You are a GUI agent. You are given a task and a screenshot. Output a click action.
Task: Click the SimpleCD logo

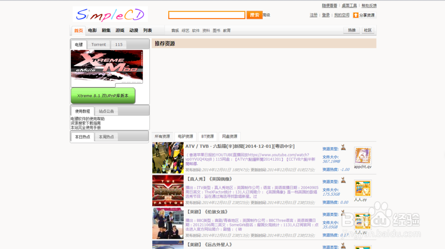110,14
